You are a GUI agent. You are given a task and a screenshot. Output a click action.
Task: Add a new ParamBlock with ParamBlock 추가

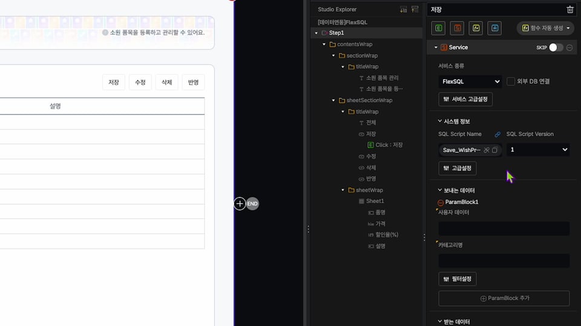click(504, 298)
